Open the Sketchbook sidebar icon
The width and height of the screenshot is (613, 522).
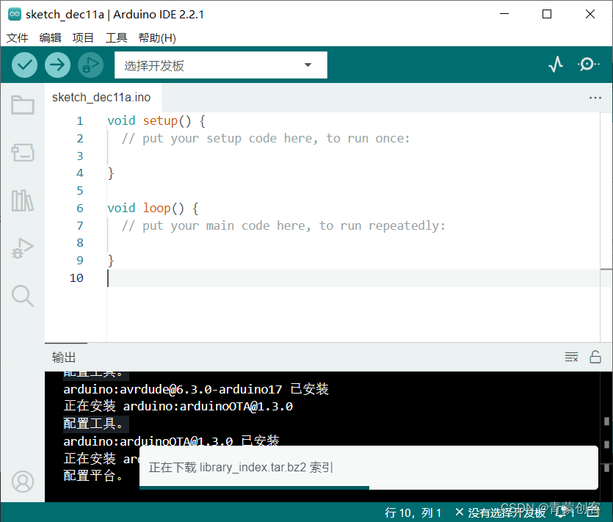coord(22,105)
